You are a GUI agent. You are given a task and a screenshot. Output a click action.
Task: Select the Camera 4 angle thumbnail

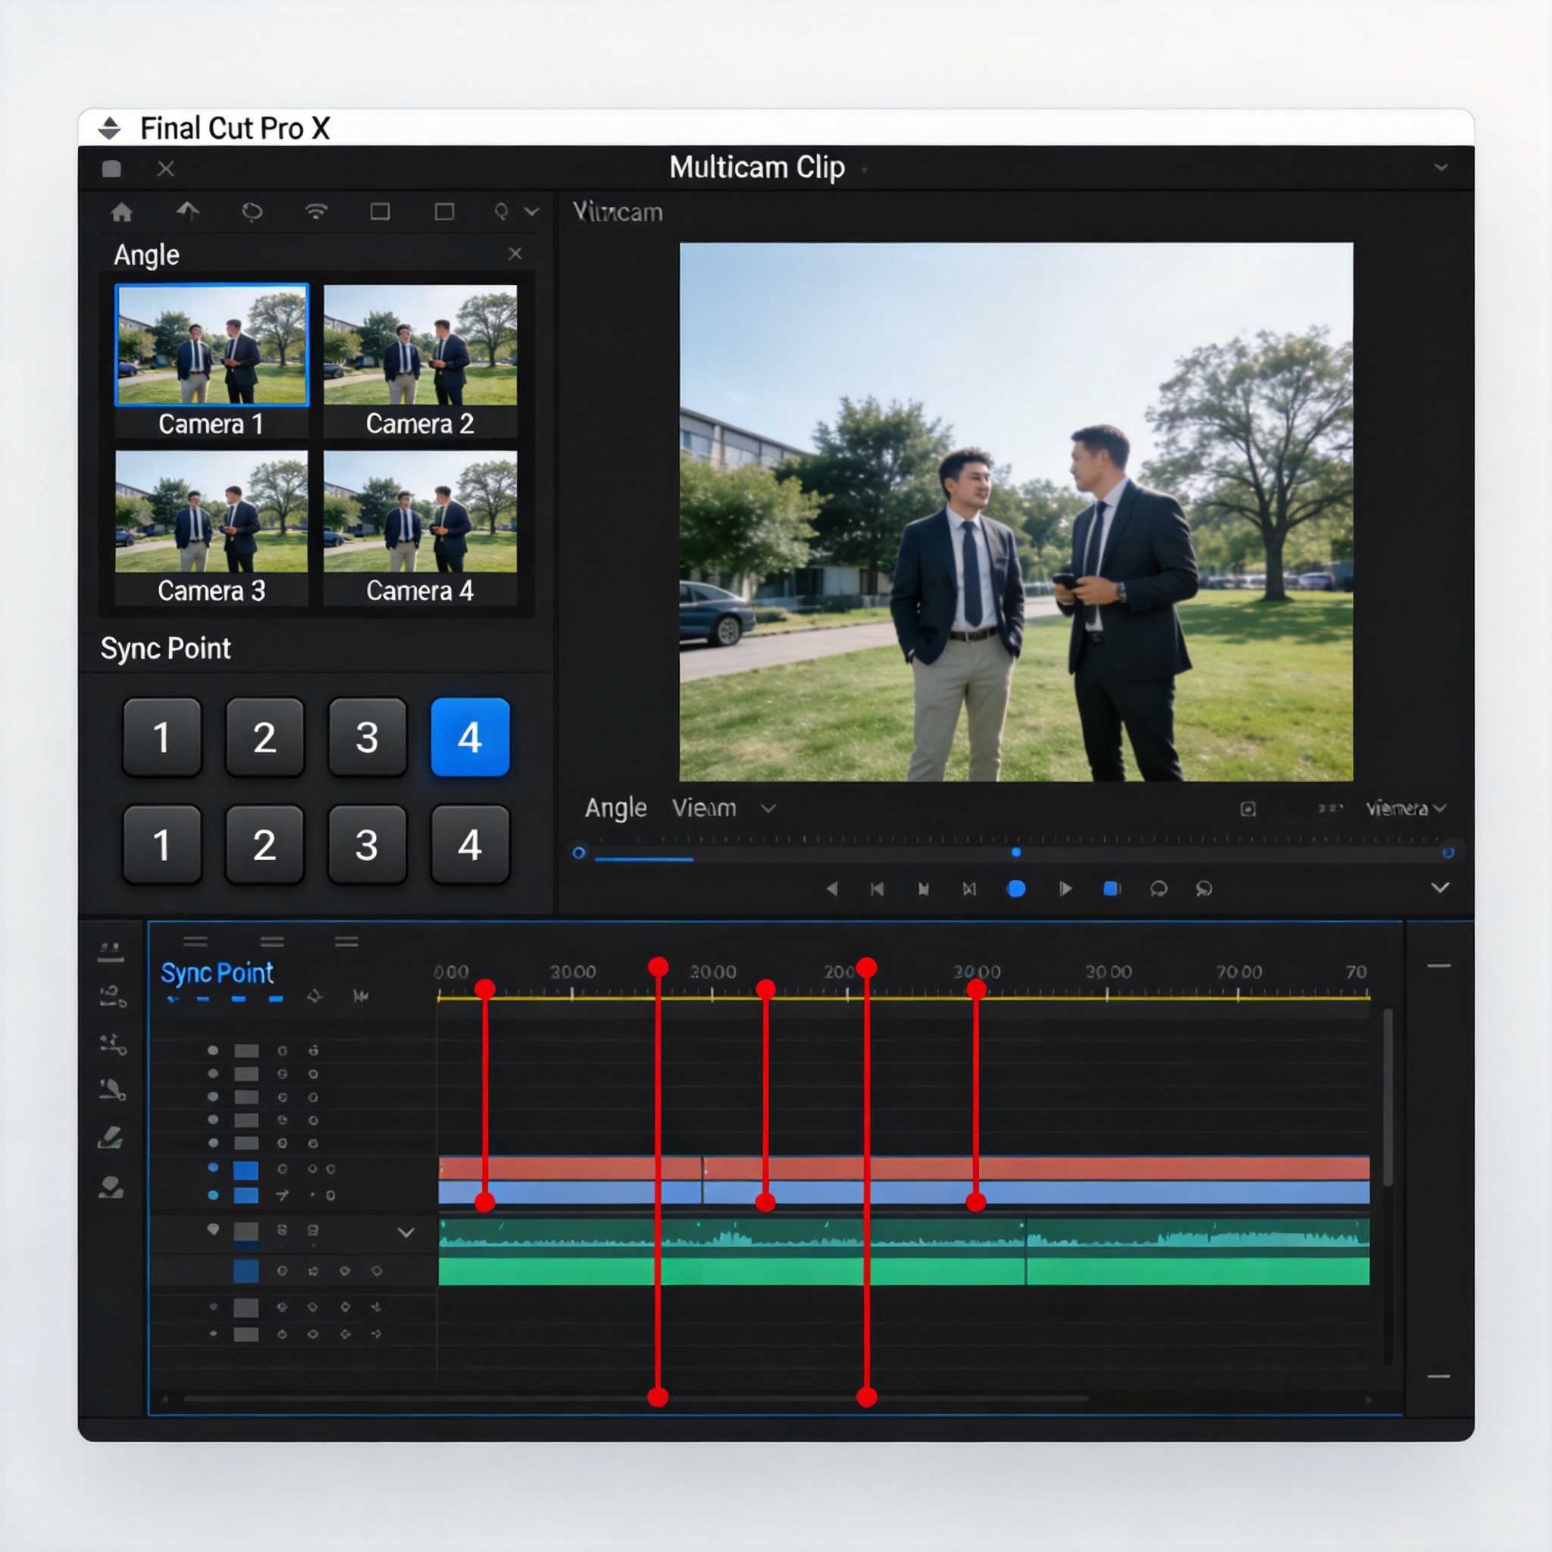pyautogui.click(x=420, y=511)
